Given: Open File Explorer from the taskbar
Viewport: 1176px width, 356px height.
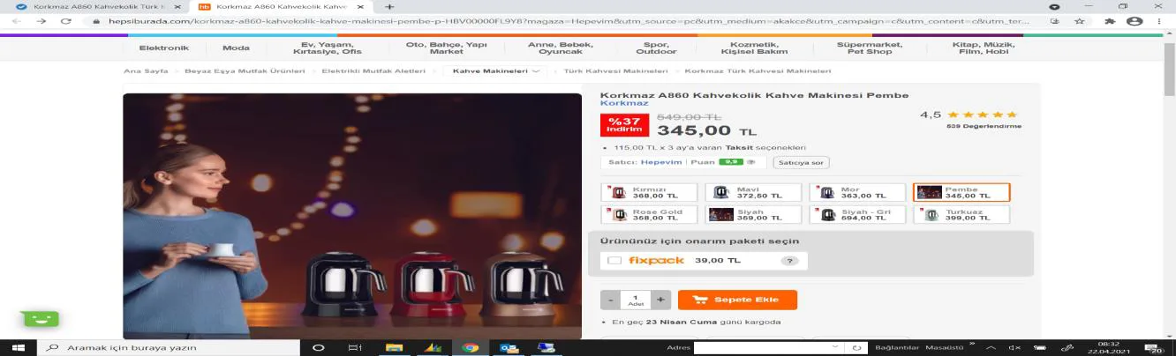Looking at the screenshot, I should [x=394, y=347].
